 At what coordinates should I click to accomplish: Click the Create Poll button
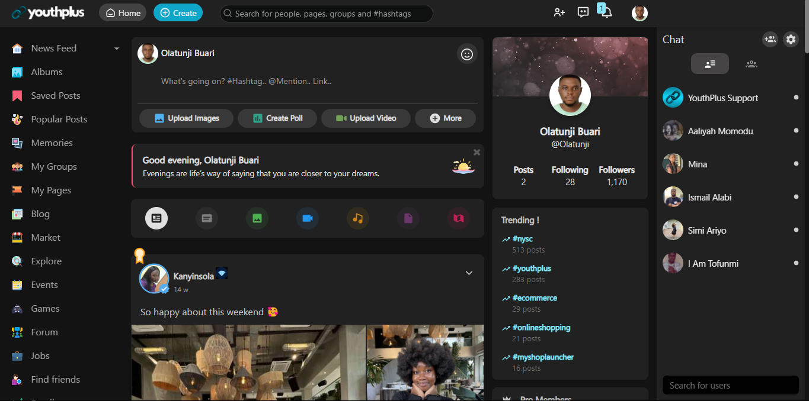pyautogui.click(x=277, y=118)
